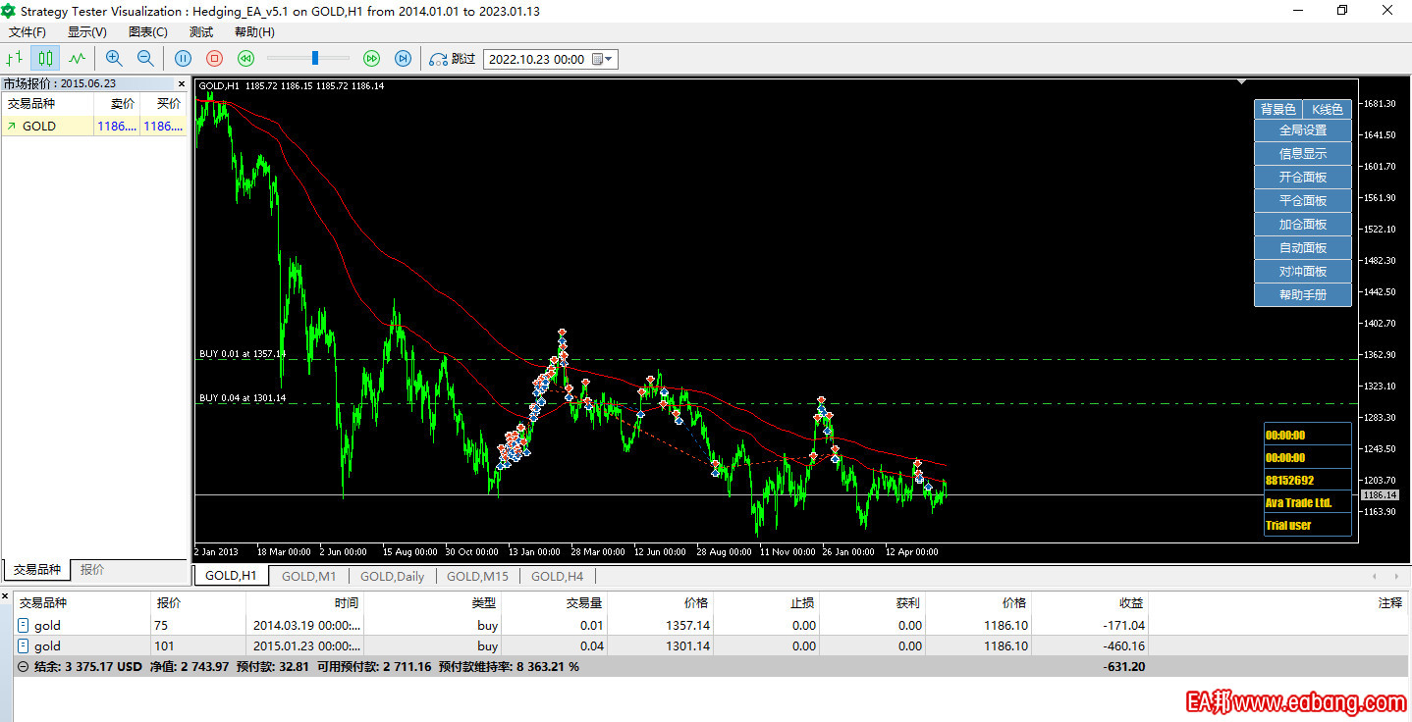Open the 图表(C) menu

click(148, 32)
